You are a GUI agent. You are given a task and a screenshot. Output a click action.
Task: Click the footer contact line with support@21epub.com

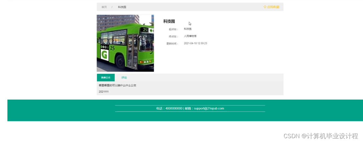(190, 108)
